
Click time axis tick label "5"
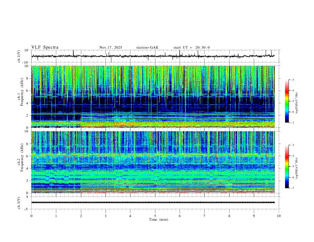(155, 216)
